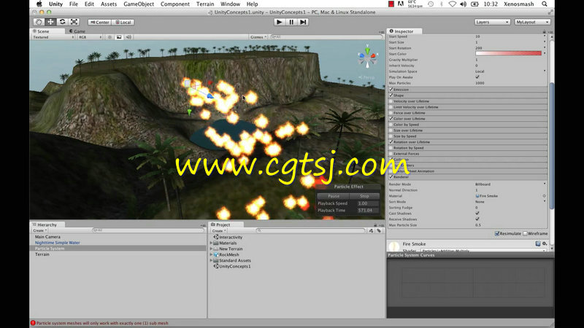Step one frame forward
Screen dimensions: 584x328
[303, 22]
